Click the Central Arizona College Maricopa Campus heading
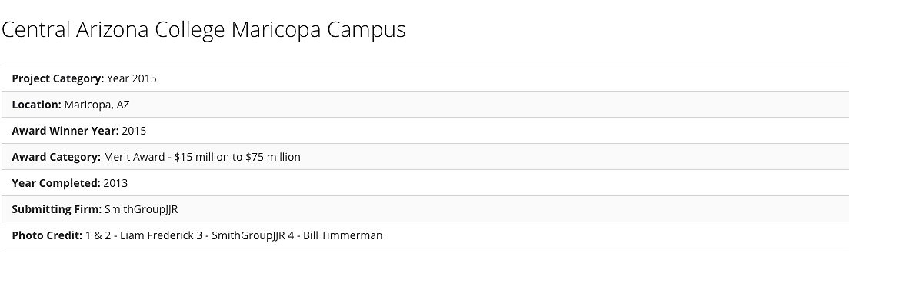 pos(203,30)
